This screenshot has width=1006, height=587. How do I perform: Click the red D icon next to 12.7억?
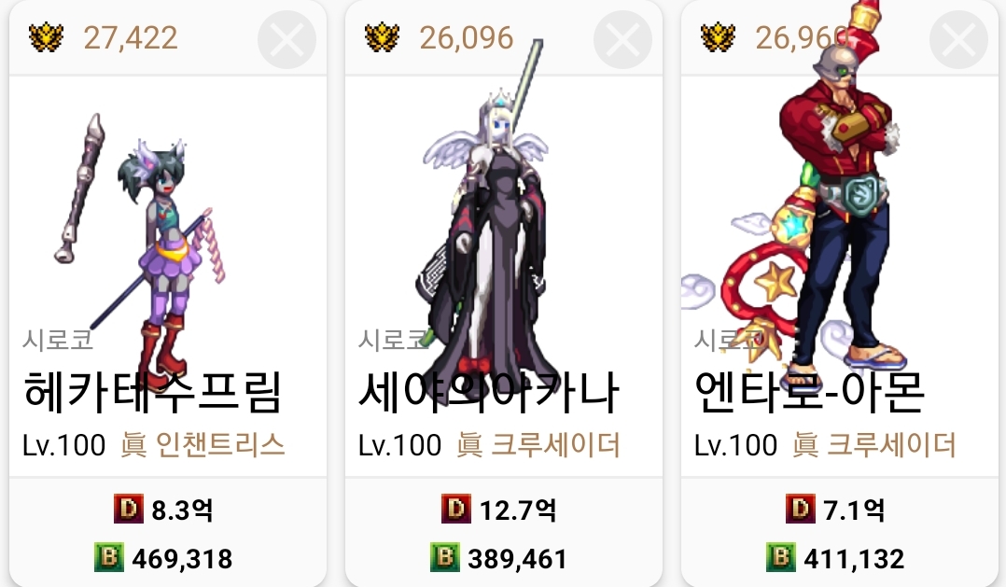[456, 509]
